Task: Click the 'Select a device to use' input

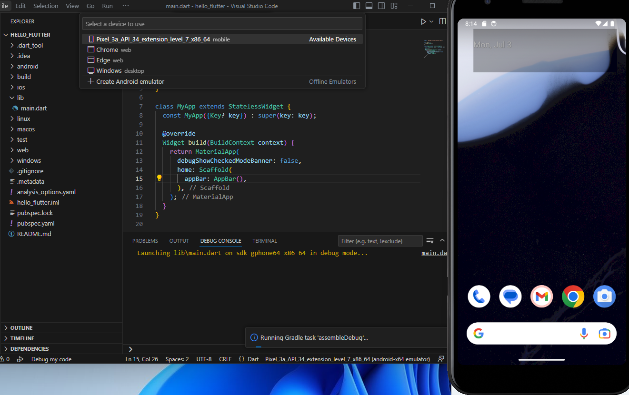Action: point(222,24)
